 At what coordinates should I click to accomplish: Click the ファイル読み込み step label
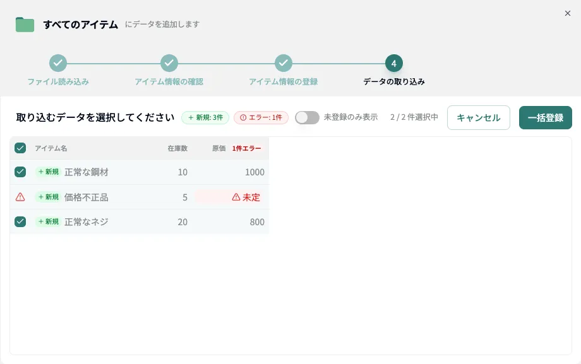(x=58, y=81)
